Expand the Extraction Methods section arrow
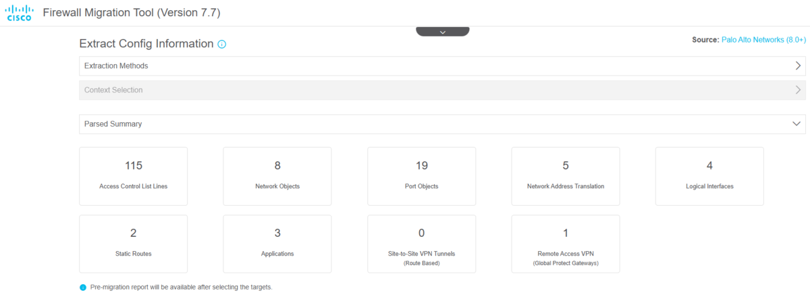This screenshot has width=810, height=307. pyautogui.click(x=799, y=66)
